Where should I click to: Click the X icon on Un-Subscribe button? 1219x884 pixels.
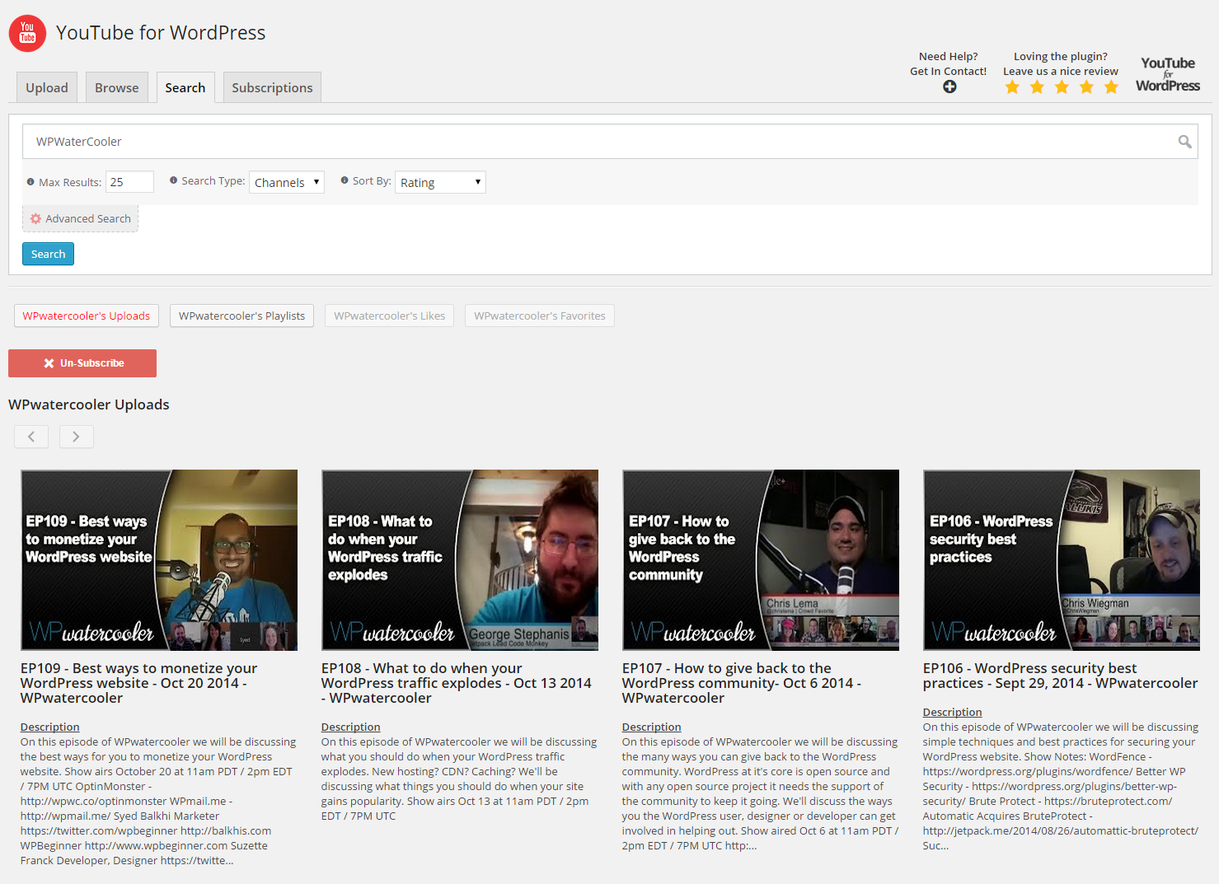[x=49, y=363]
